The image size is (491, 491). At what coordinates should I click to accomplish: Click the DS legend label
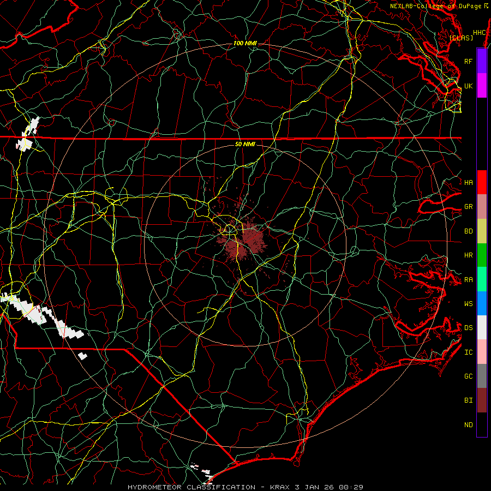[x=468, y=328]
